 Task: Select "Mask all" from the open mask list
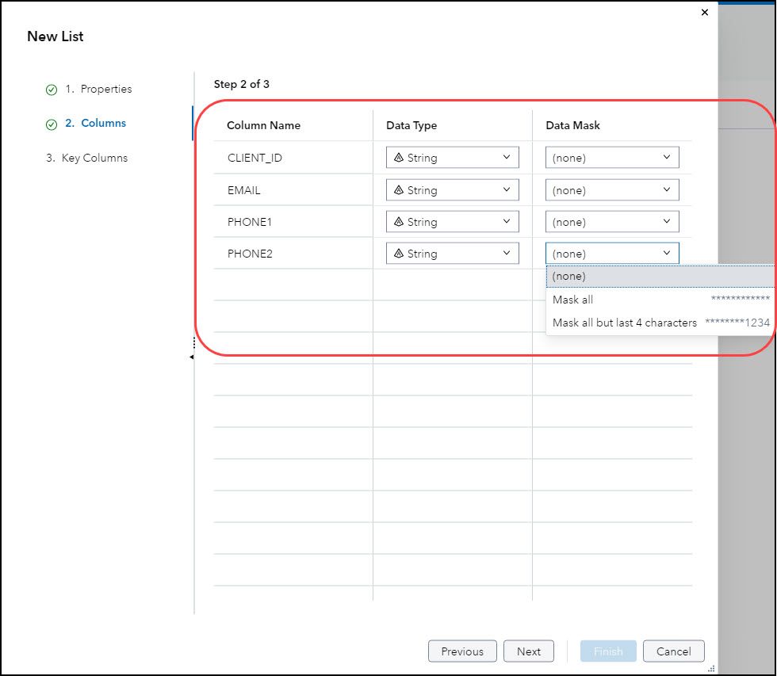(x=572, y=300)
